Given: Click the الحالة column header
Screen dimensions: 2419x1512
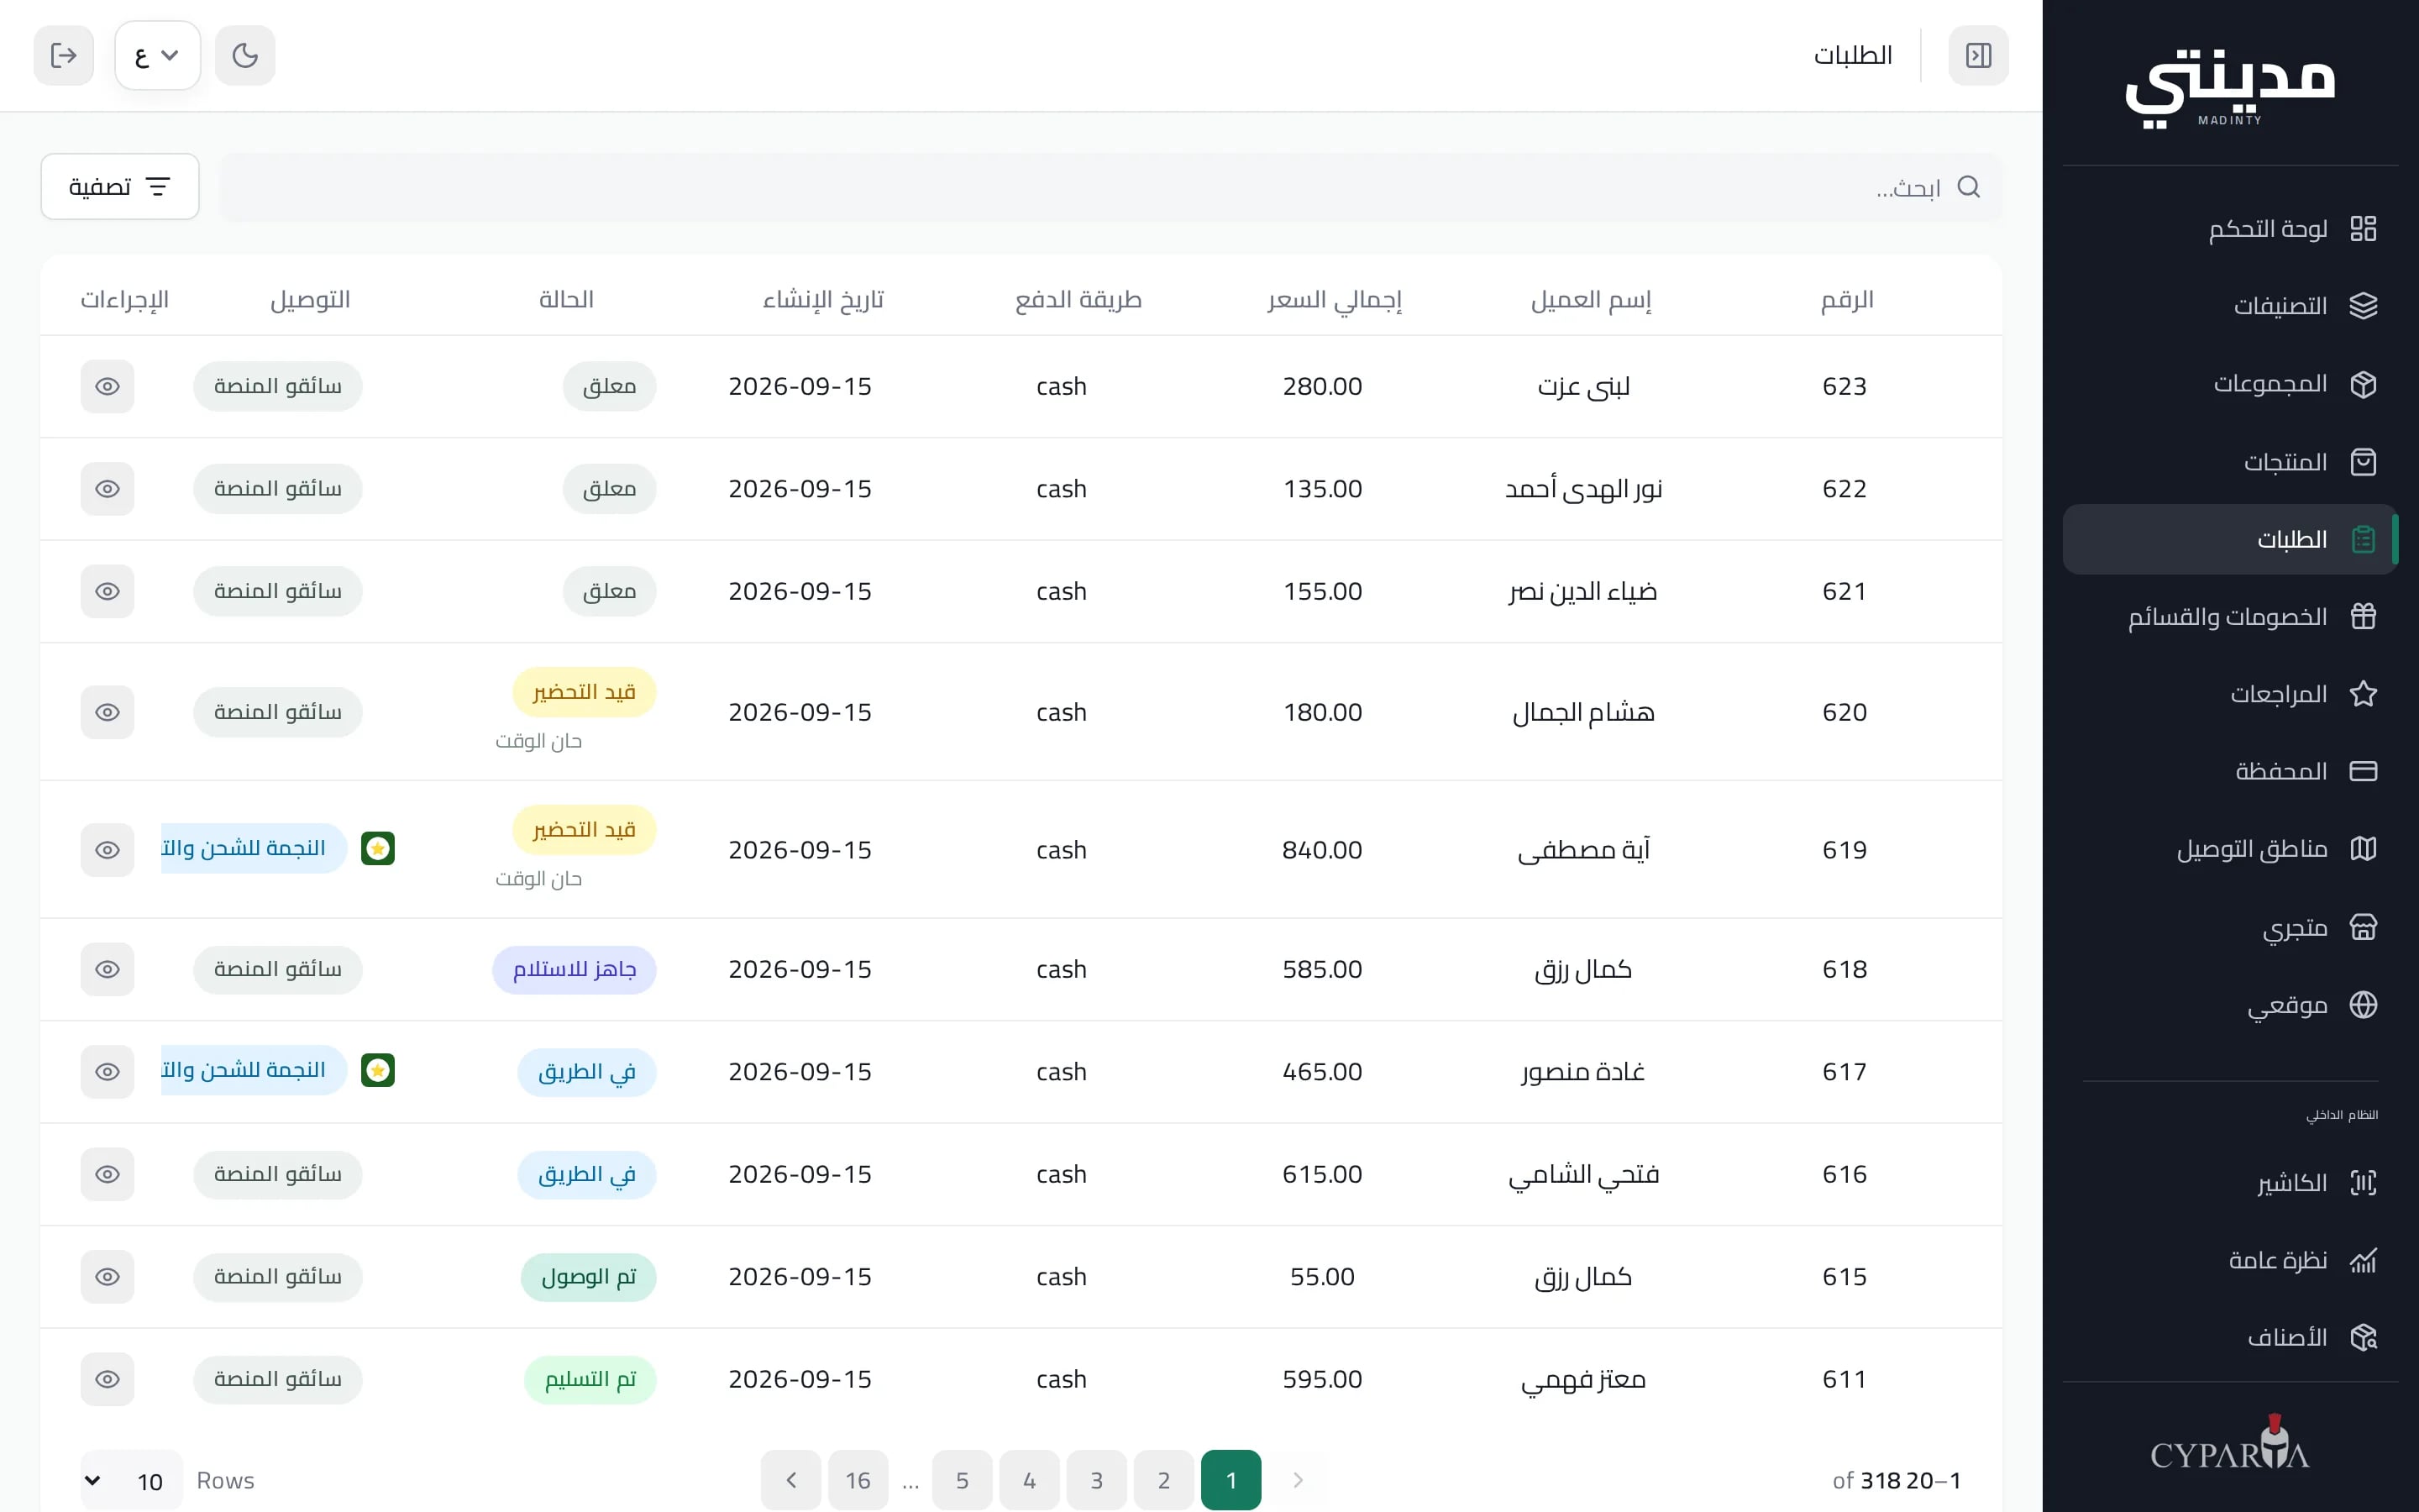Looking at the screenshot, I should [x=567, y=299].
